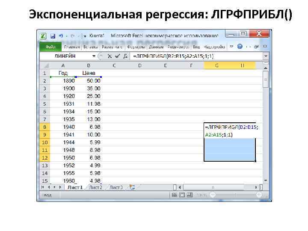Click inside the formula bar with ЛГРФПРИБЛ formula
The image size is (308, 231).
coord(196,56)
